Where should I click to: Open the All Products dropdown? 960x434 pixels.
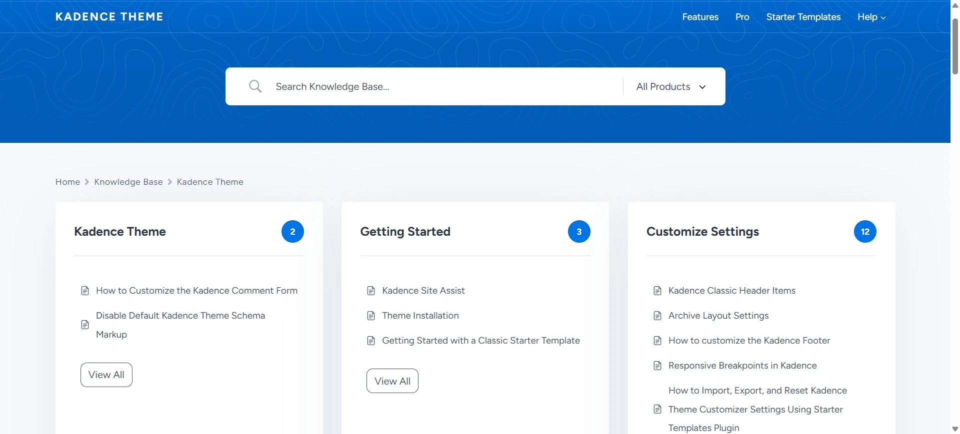(671, 86)
